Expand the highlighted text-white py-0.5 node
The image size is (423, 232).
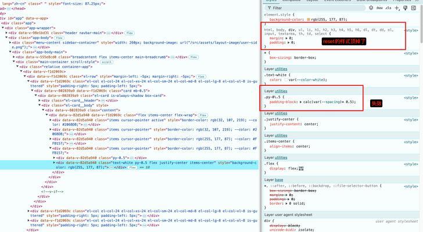54,162
